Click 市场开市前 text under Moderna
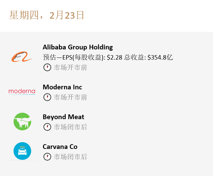 point(70,97)
